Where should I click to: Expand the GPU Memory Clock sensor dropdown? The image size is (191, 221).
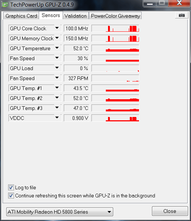(x=57, y=38)
